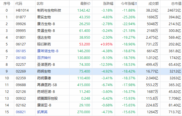The height and width of the screenshot is (116, 182).
Task: Select the 药明巨诺-B name cell
Action: [x=46, y=92]
